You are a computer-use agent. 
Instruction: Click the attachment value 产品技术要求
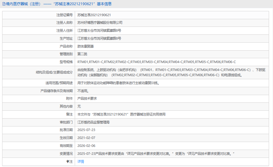[x=87, y=98]
